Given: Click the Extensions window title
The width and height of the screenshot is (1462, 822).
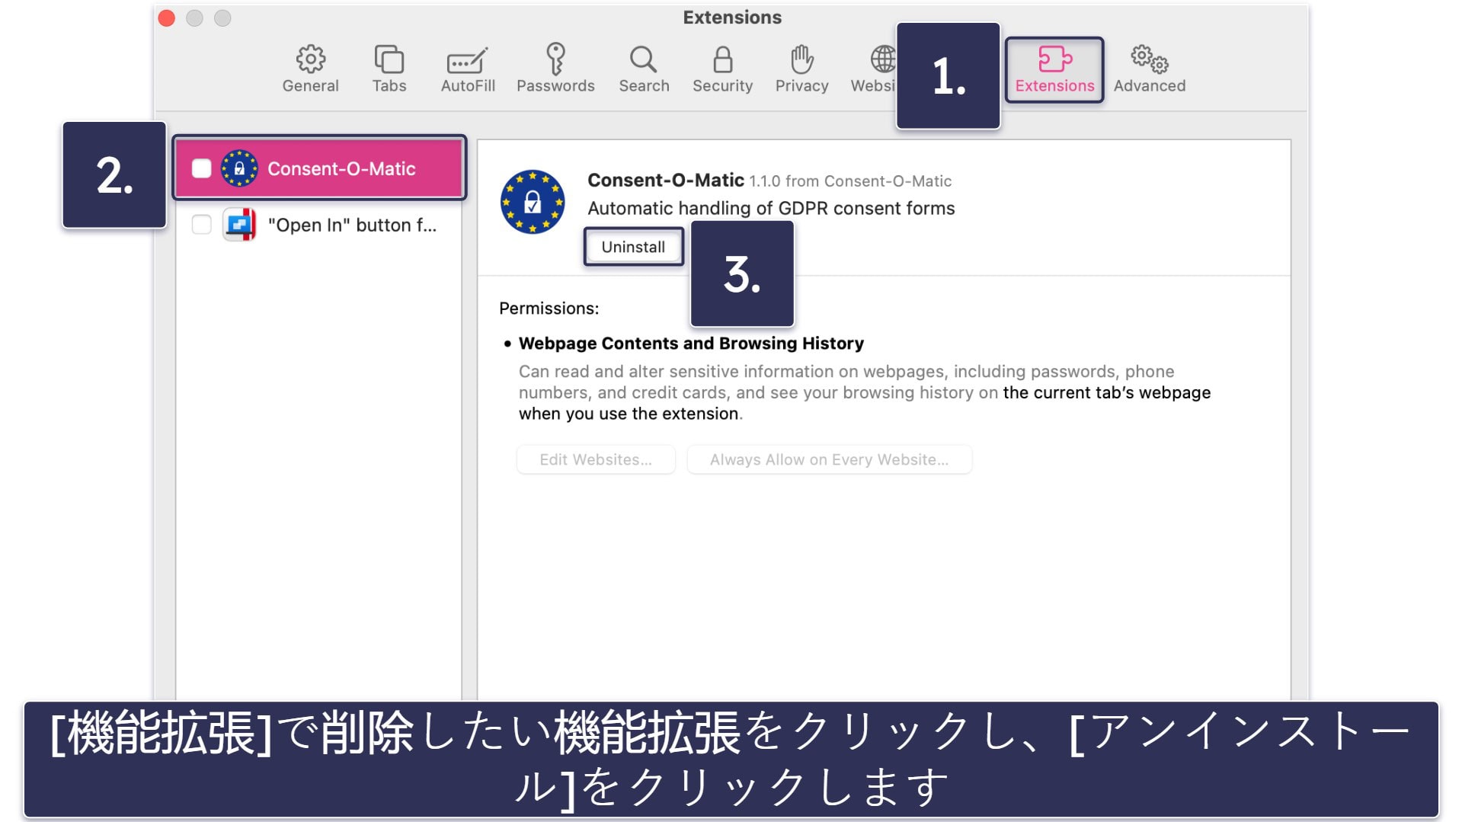Looking at the screenshot, I should tap(732, 18).
